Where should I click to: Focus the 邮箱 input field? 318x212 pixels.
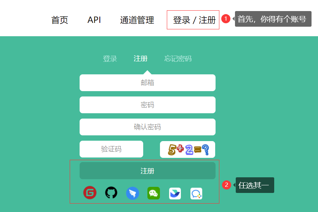pyautogui.click(x=147, y=83)
